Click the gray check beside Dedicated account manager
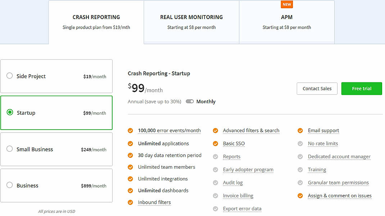 pyautogui.click(x=300, y=156)
